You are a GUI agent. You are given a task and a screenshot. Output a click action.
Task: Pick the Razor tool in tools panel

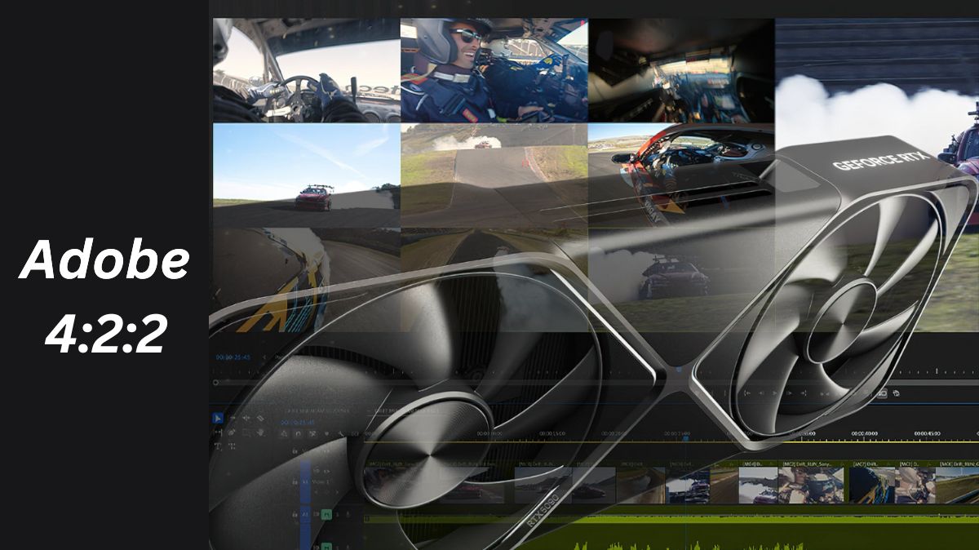(260, 418)
